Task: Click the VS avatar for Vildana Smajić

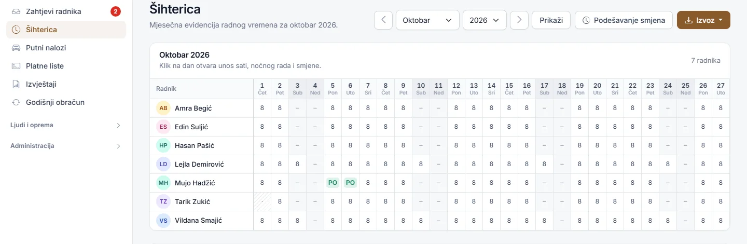Action: [163, 221]
